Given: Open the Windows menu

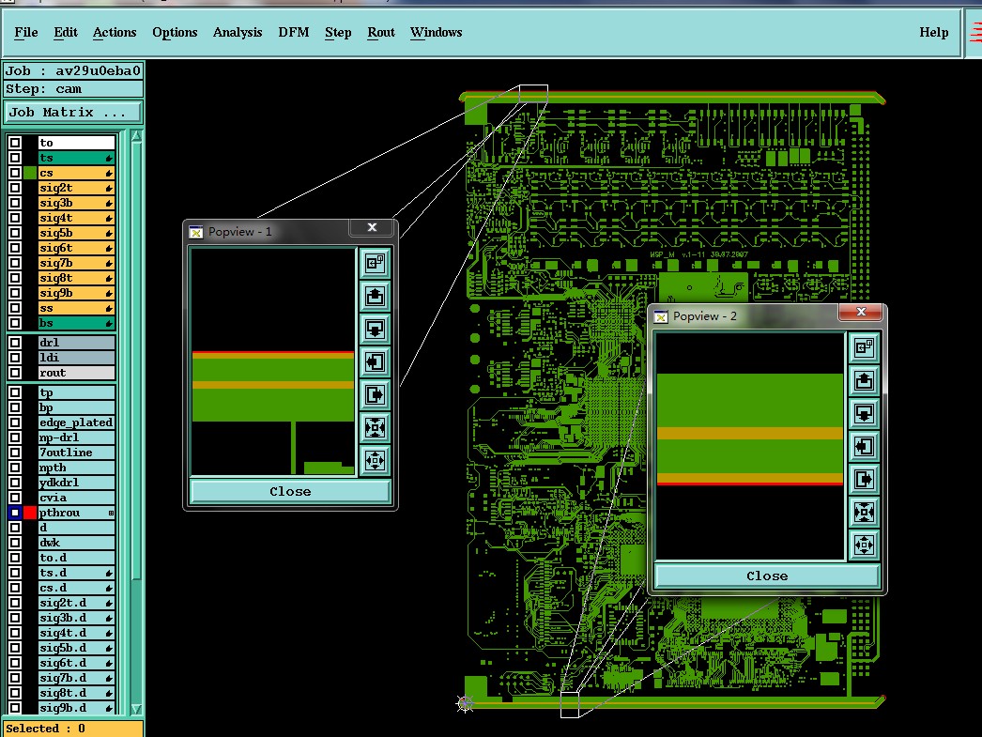Looking at the screenshot, I should coord(437,33).
